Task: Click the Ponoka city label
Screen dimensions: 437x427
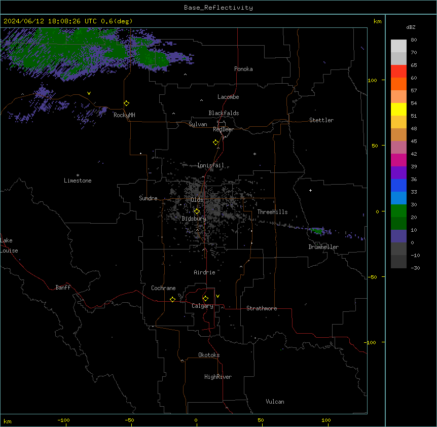Action: [243, 69]
